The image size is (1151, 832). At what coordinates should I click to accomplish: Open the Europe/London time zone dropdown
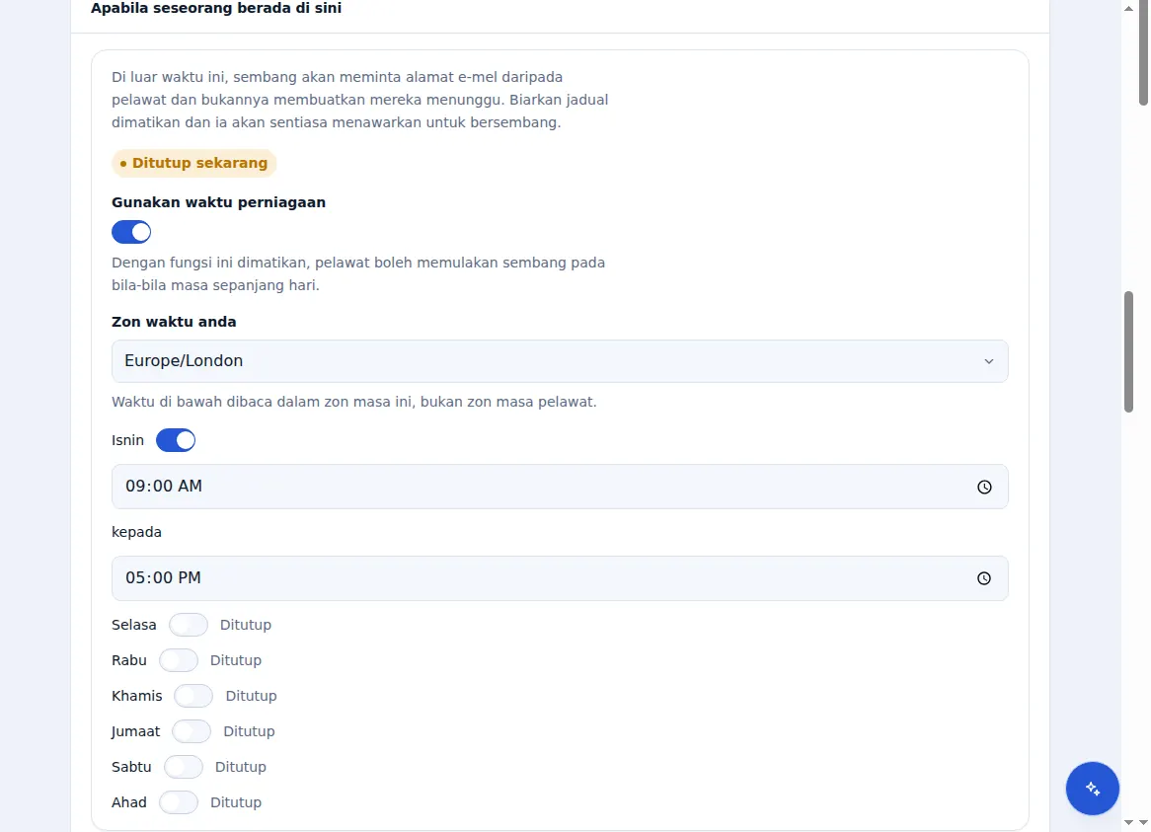click(x=560, y=361)
